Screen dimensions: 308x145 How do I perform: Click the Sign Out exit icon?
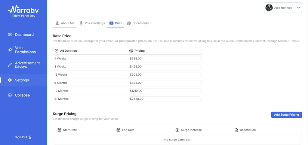30,137
